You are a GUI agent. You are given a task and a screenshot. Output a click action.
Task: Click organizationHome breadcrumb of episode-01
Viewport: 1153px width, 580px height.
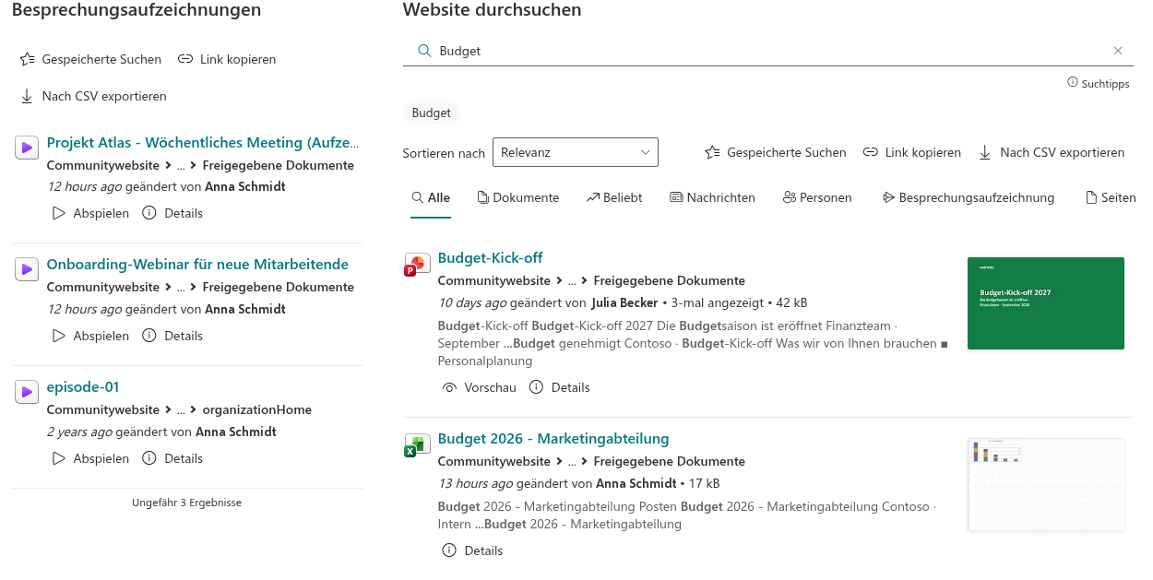257,409
